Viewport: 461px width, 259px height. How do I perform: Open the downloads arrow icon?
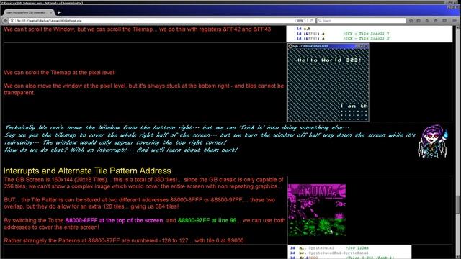point(427,21)
